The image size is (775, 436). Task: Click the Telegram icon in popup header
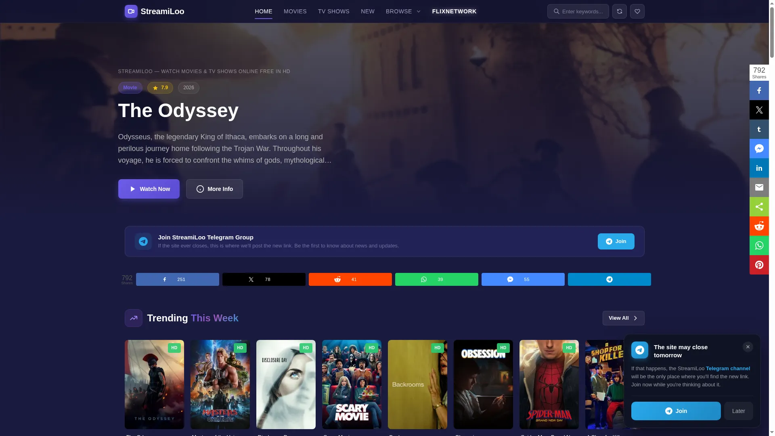pos(639,350)
